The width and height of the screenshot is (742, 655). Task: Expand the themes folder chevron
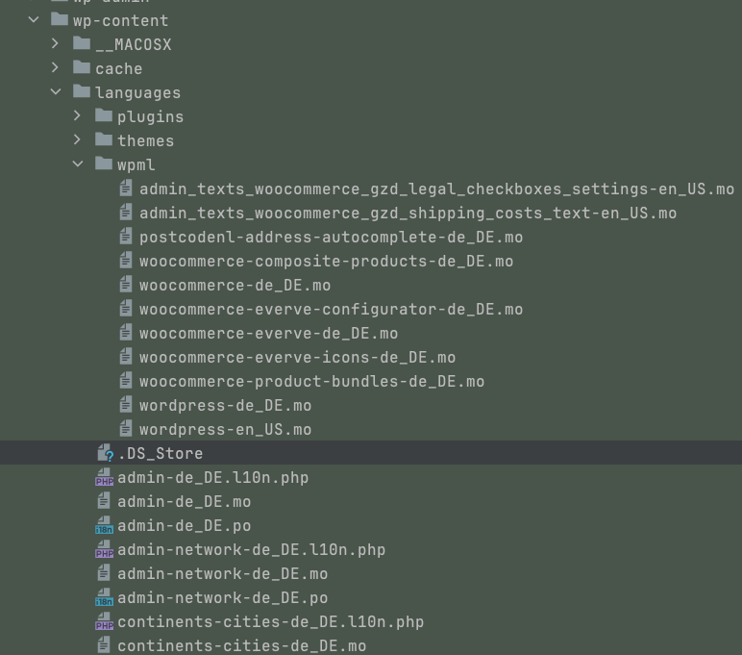(77, 140)
